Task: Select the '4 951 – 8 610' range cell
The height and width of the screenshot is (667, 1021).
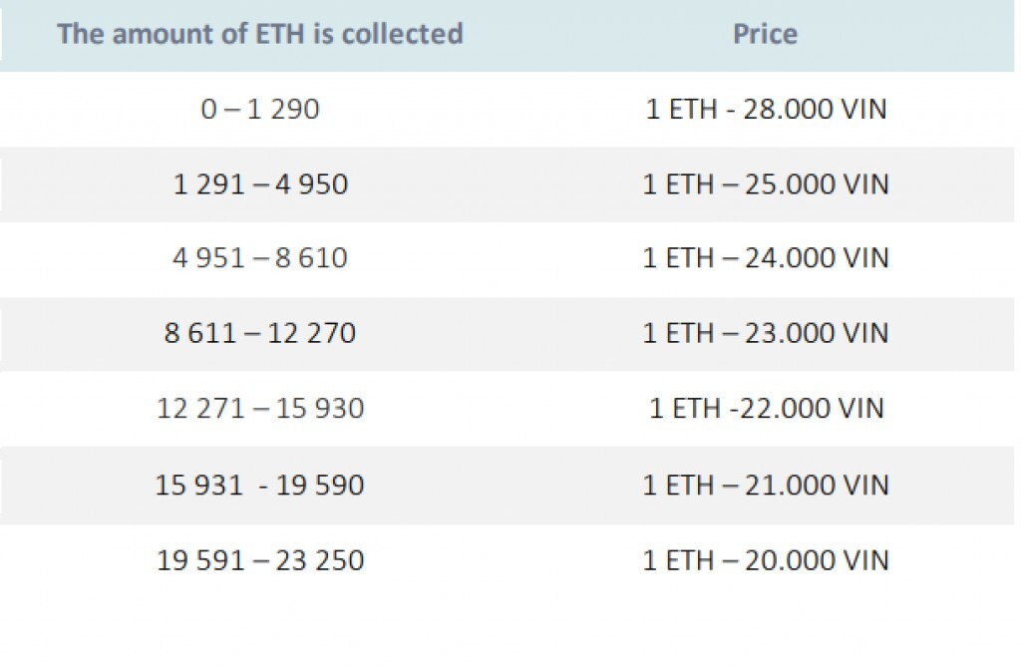Action: pyautogui.click(x=260, y=259)
